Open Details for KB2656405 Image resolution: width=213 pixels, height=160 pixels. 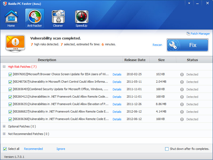click(117, 89)
